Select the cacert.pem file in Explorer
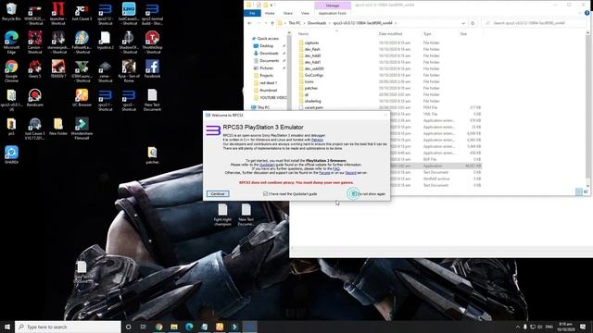The image size is (593, 333). click(313, 107)
